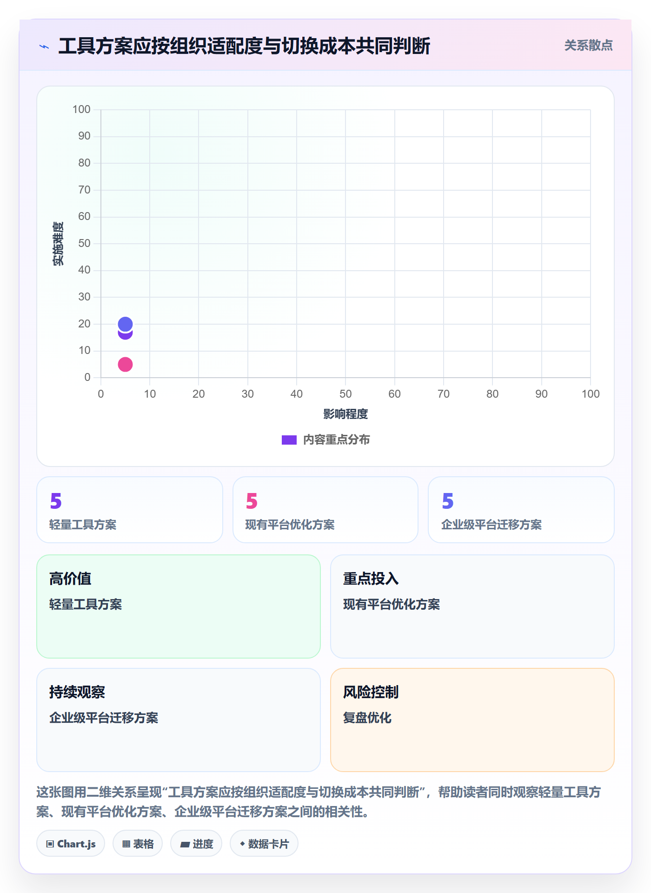Click 企业级平台迁移方案 under the 持续观察 heading

pyautogui.click(x=104, y=718)
